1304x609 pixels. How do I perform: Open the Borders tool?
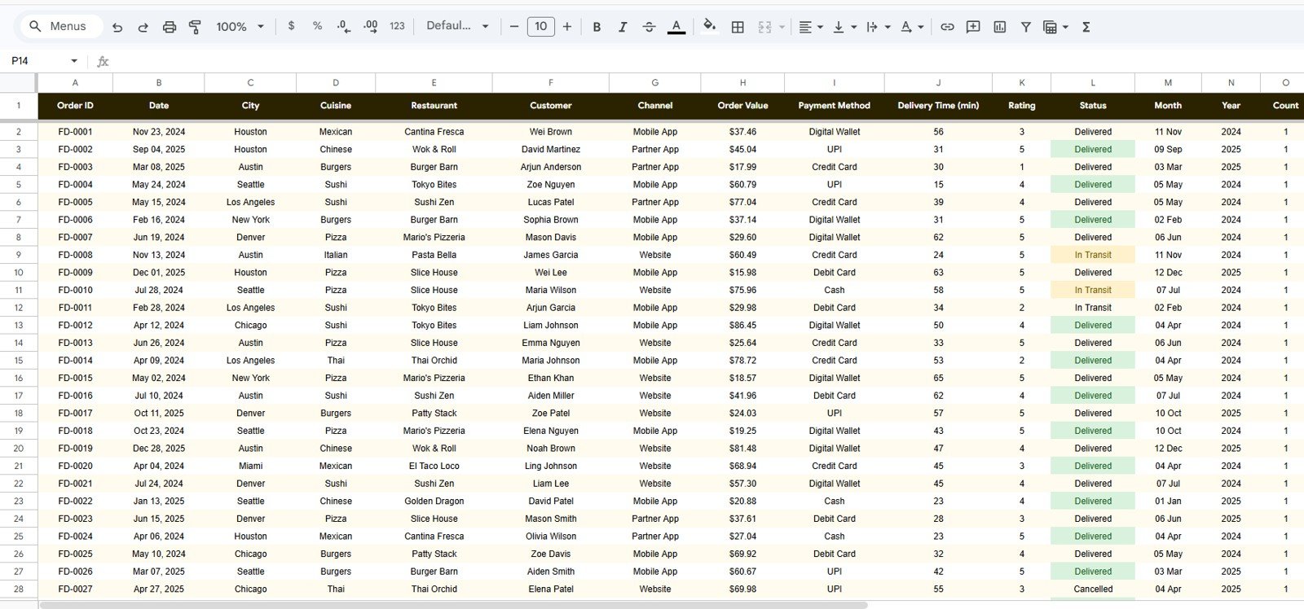738,27
